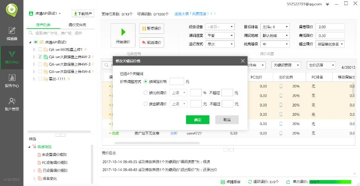This screenshot has width=360, height=186.
Task: Click the PC设备调价规则 document icon
Action: click(x=39, y=163)
